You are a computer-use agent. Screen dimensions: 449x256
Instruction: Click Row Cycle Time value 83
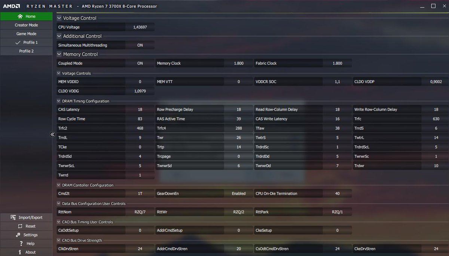(x=140, y=119)
